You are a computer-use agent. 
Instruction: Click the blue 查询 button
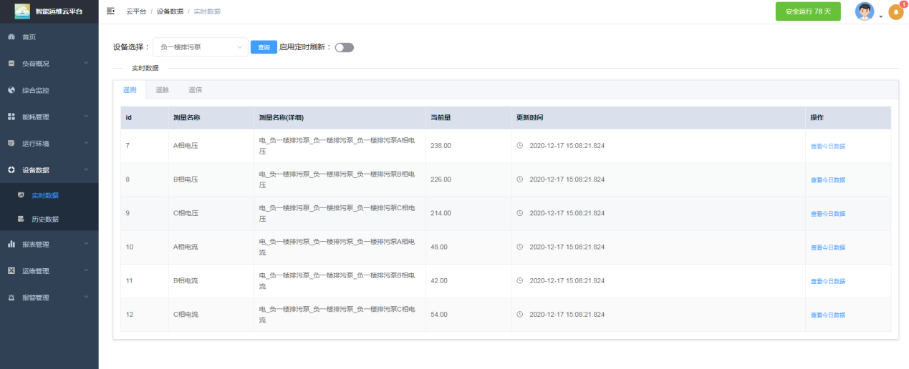[264, 47]
